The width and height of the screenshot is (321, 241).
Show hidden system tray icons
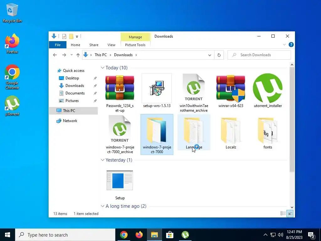pos(265,235)
